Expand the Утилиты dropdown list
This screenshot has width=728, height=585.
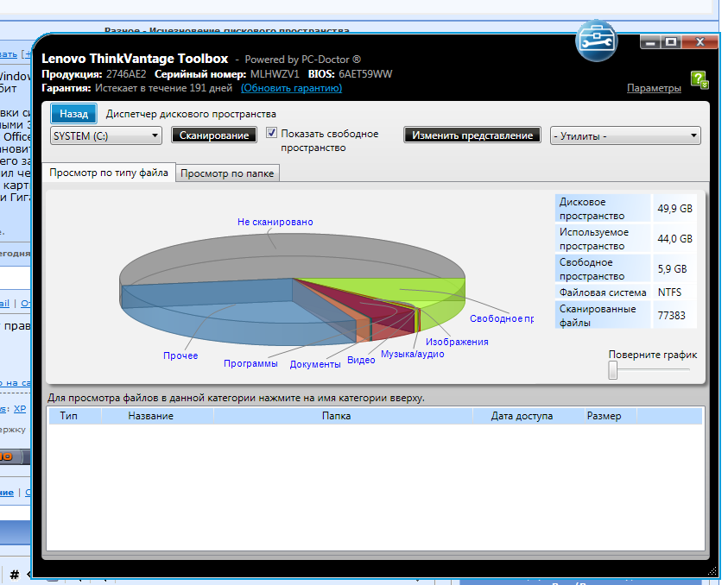(625, 136)
